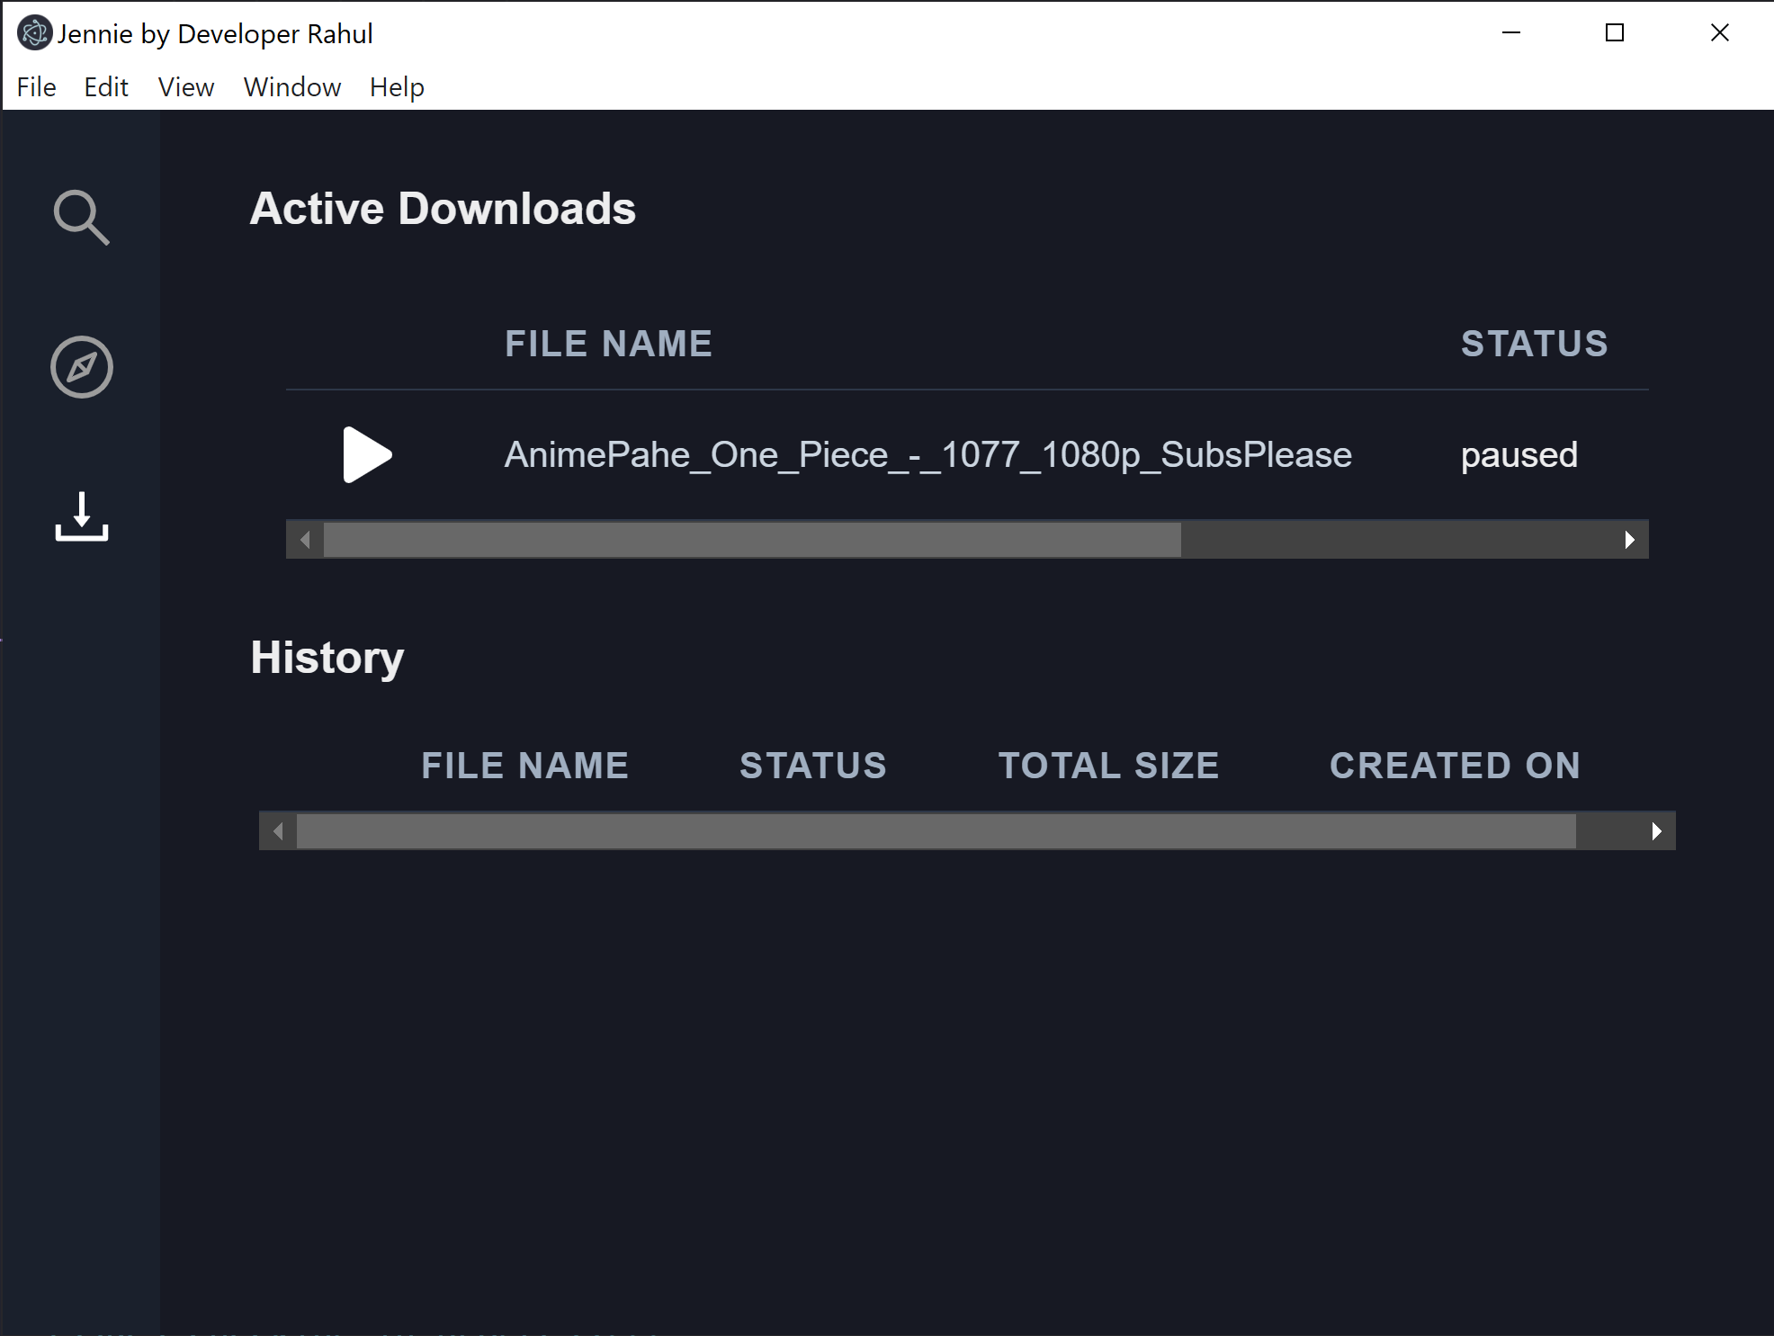
Task: Click the Active Downloads heading
Action: pyautogui.click(x=443, y=209)
